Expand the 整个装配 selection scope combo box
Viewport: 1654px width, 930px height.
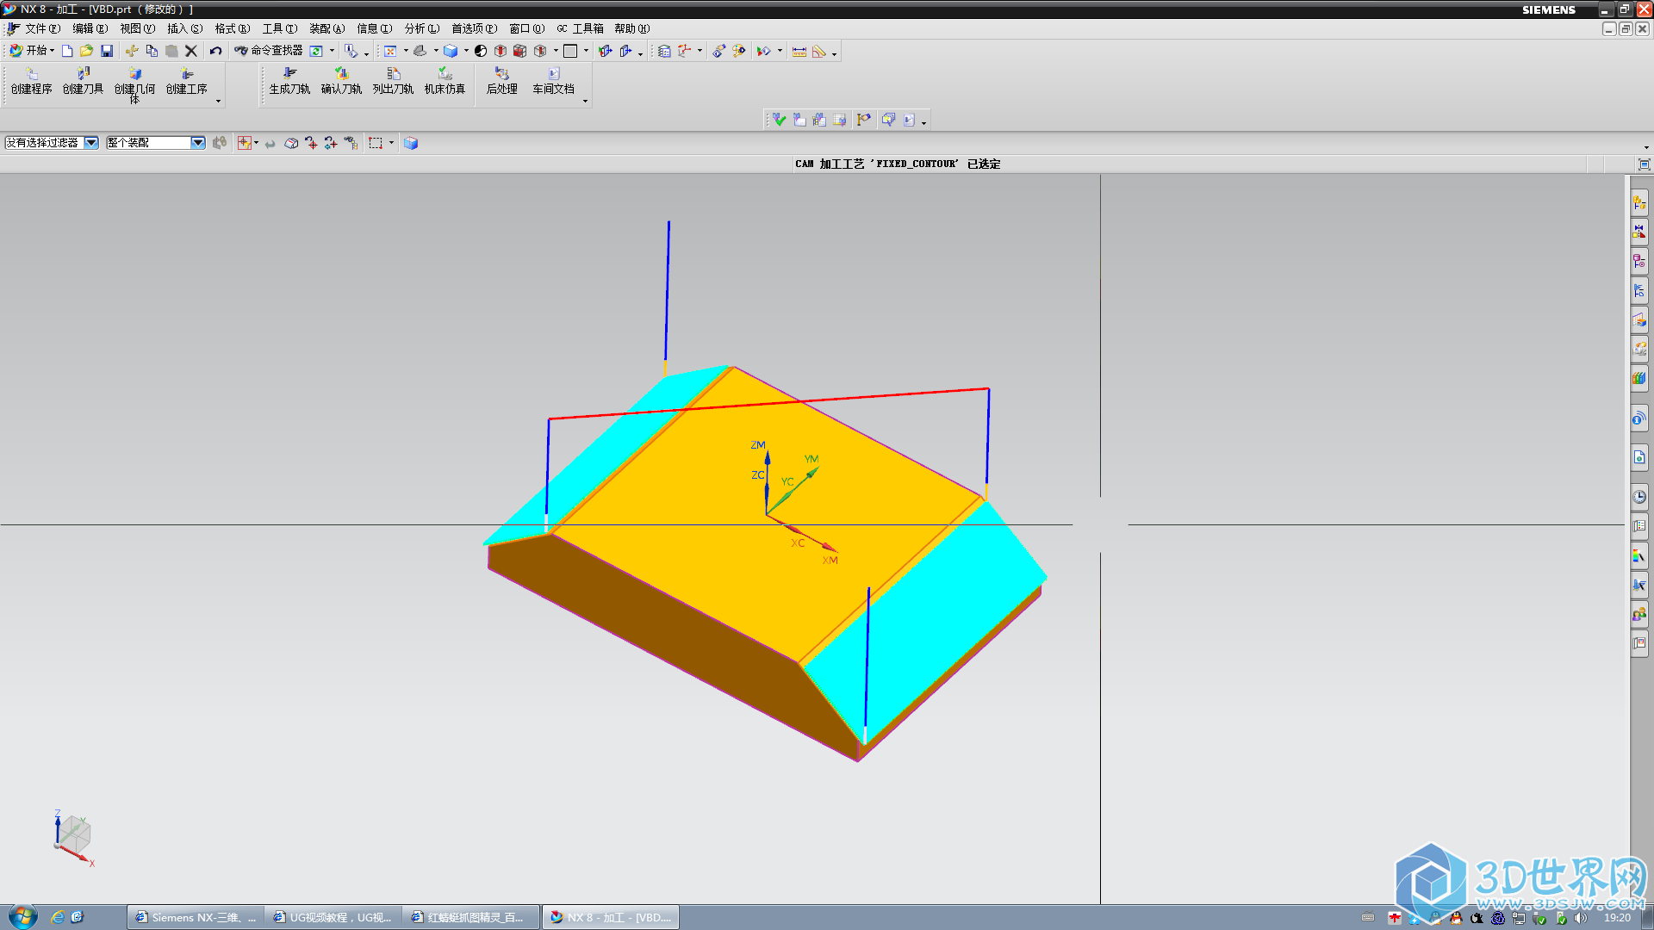click(197, 143)
